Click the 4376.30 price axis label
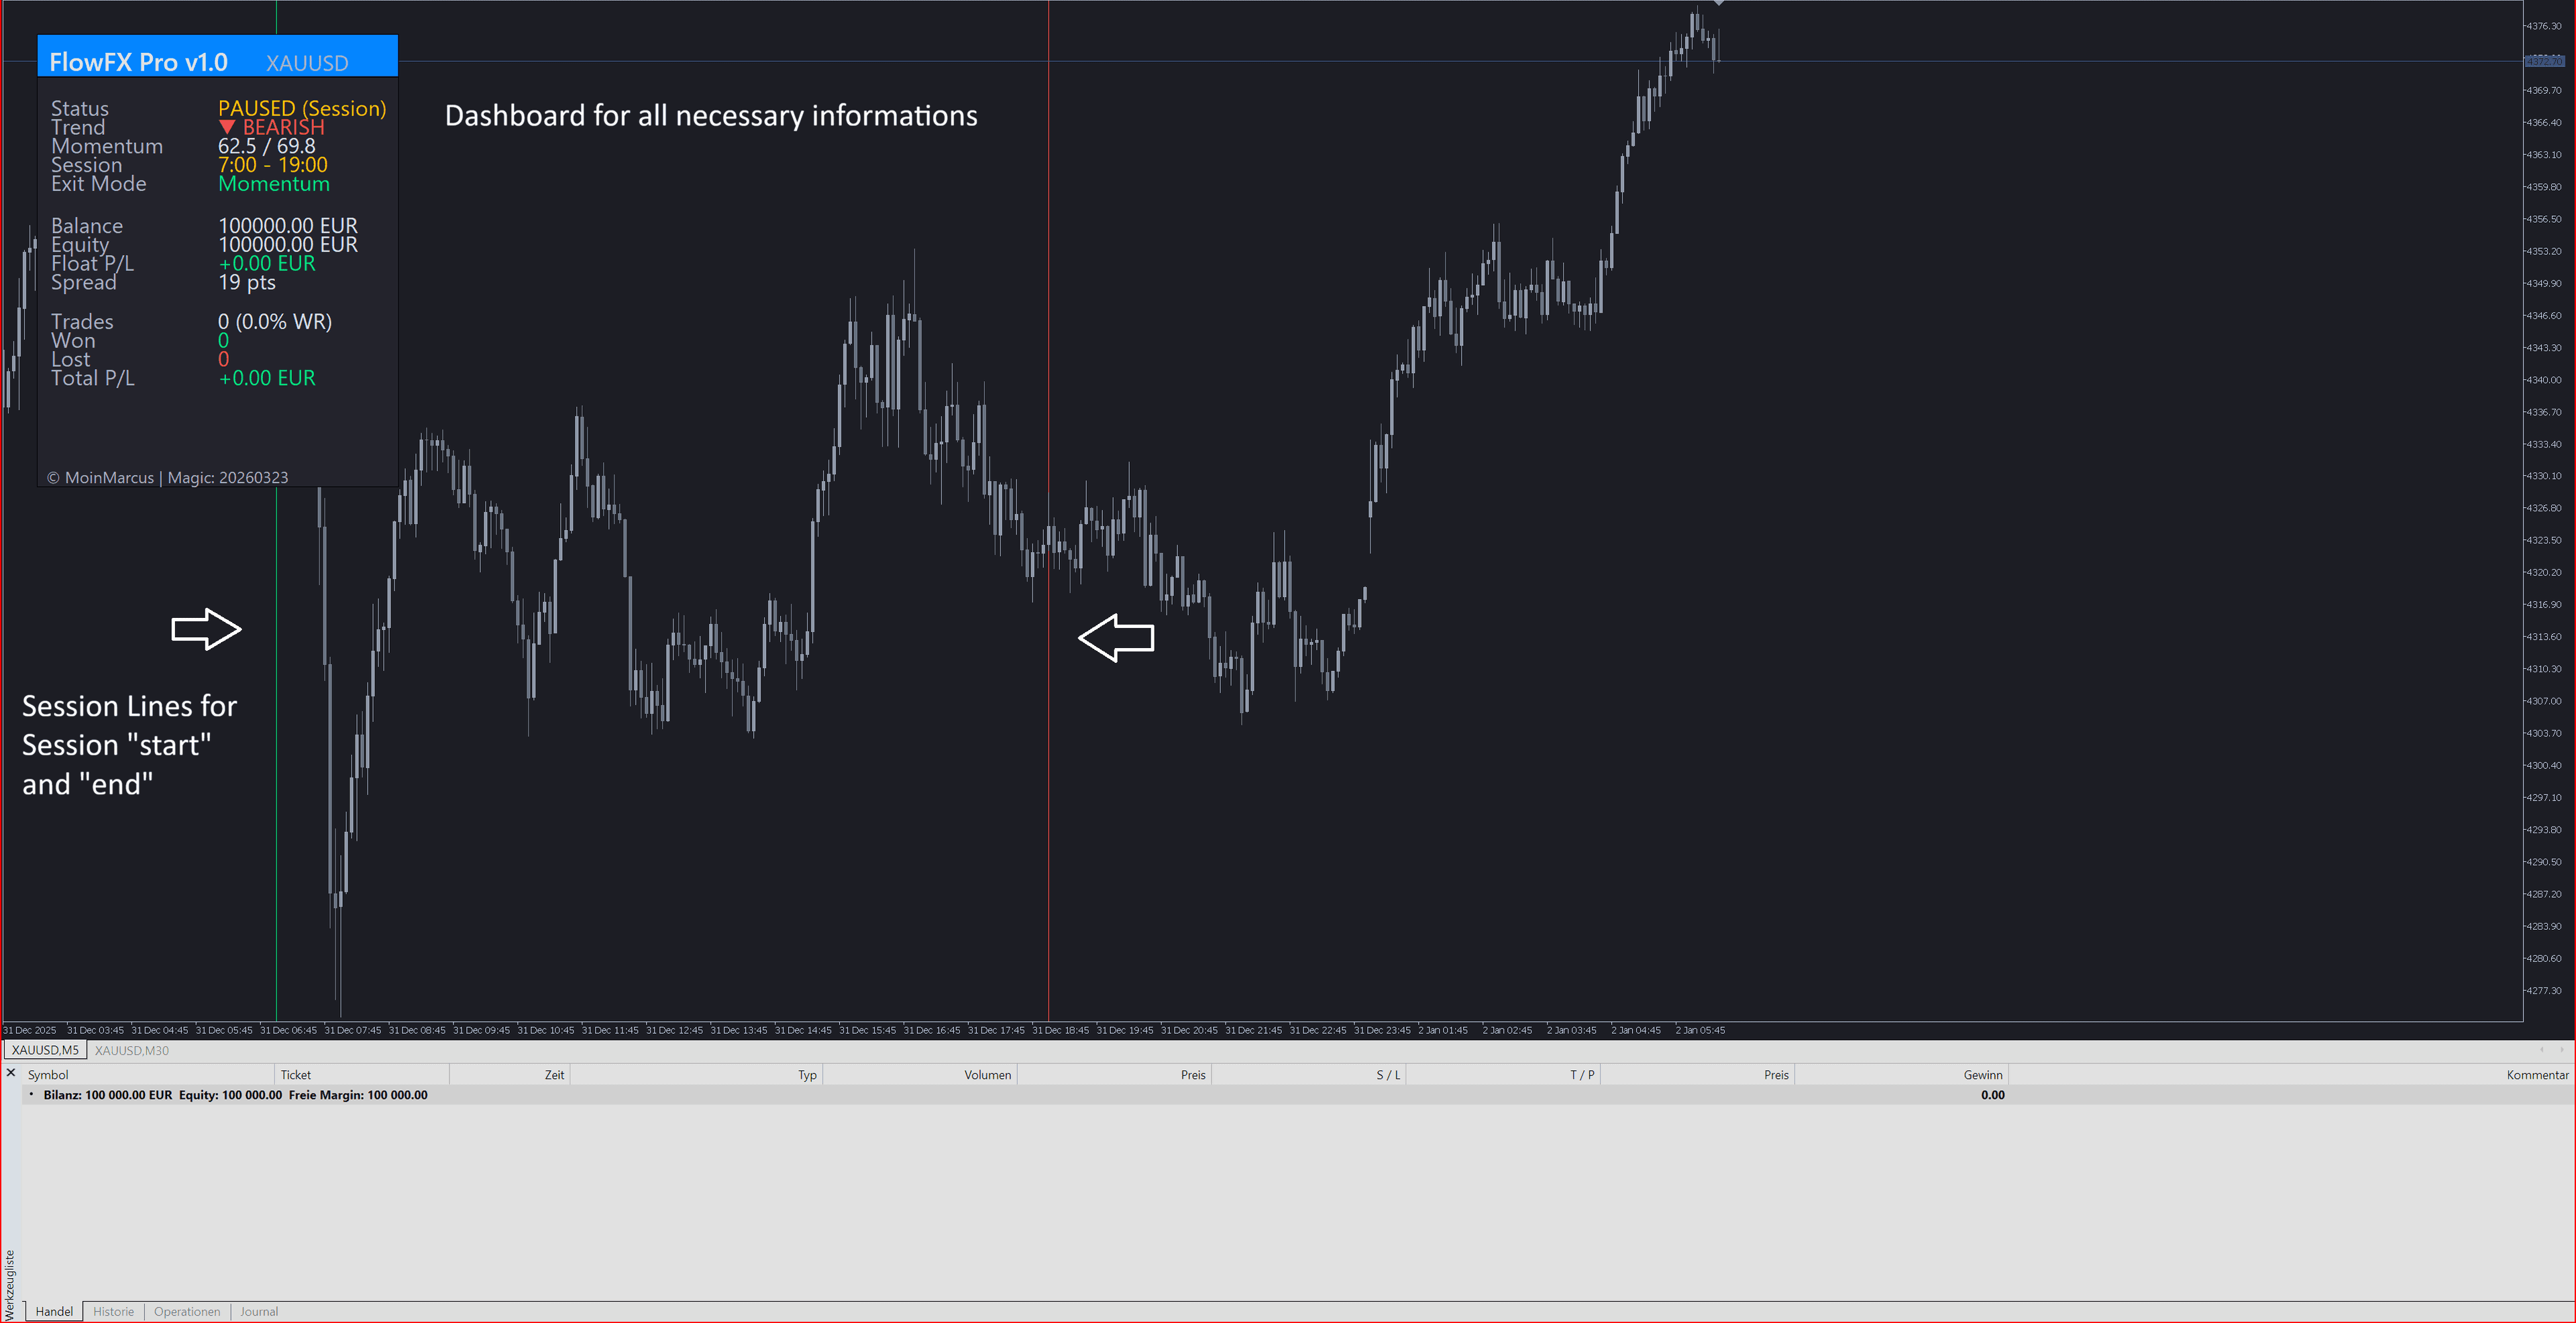Screen dimensions: 2576x1323 coord(2545,26)
